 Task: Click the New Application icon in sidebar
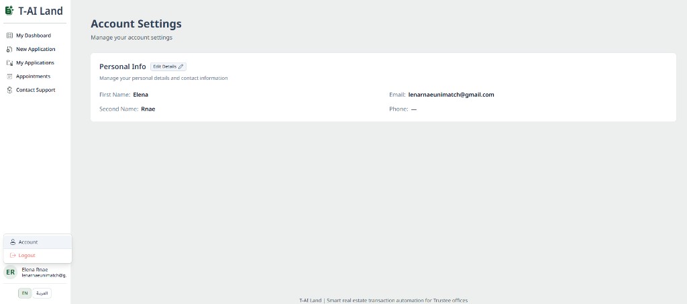[x=9, y=49]
